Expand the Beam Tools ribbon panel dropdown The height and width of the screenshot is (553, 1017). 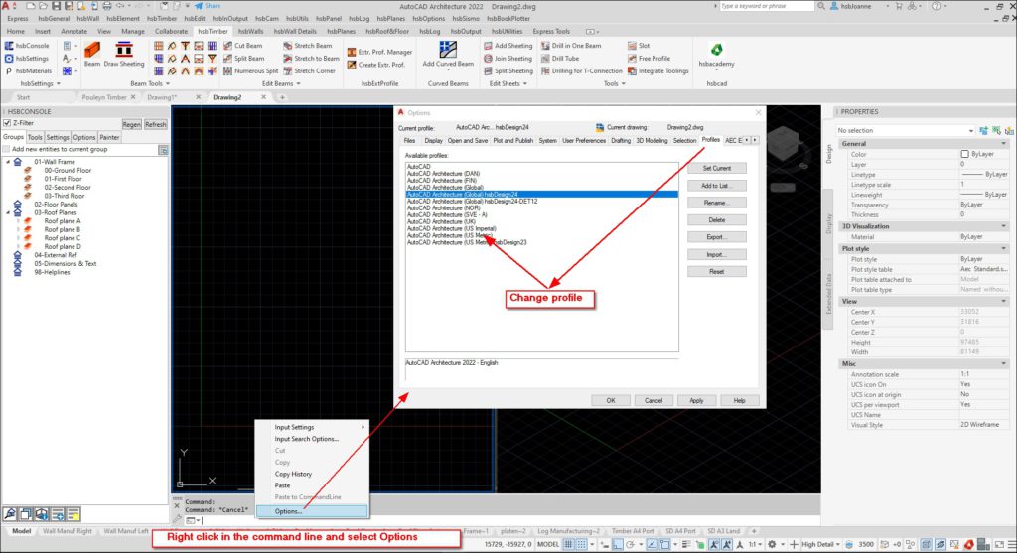coord(168,84)
